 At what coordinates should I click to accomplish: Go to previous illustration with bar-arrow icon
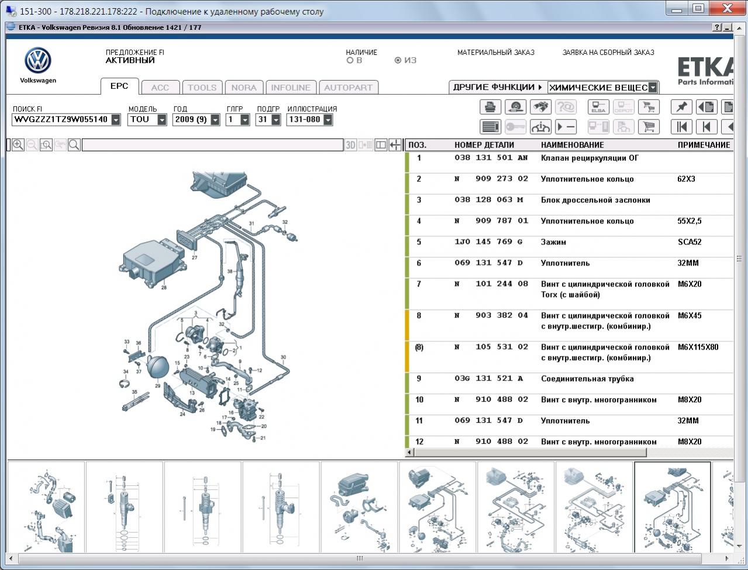tap(706, 127)
